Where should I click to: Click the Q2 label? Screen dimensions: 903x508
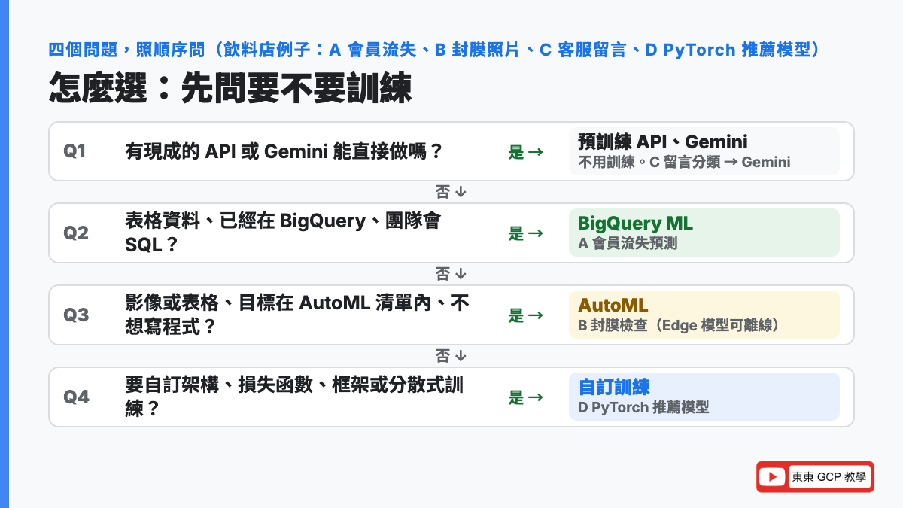[76, 233]
